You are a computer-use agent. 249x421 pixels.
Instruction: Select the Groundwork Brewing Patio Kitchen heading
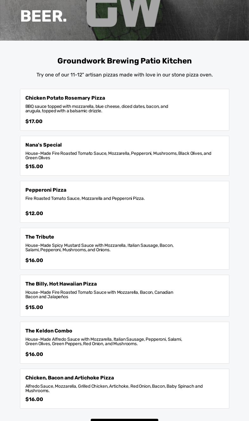124,61
